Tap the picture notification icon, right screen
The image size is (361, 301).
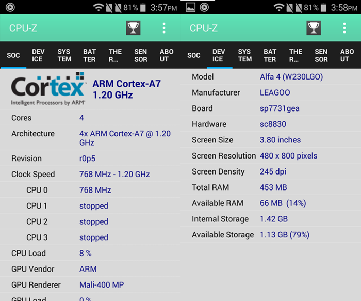pyautogui.click(x=191, y=7)
